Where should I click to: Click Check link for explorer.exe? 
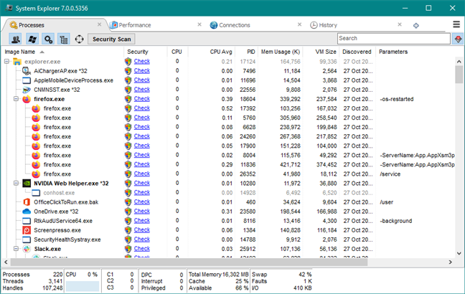tap(142, 62)
